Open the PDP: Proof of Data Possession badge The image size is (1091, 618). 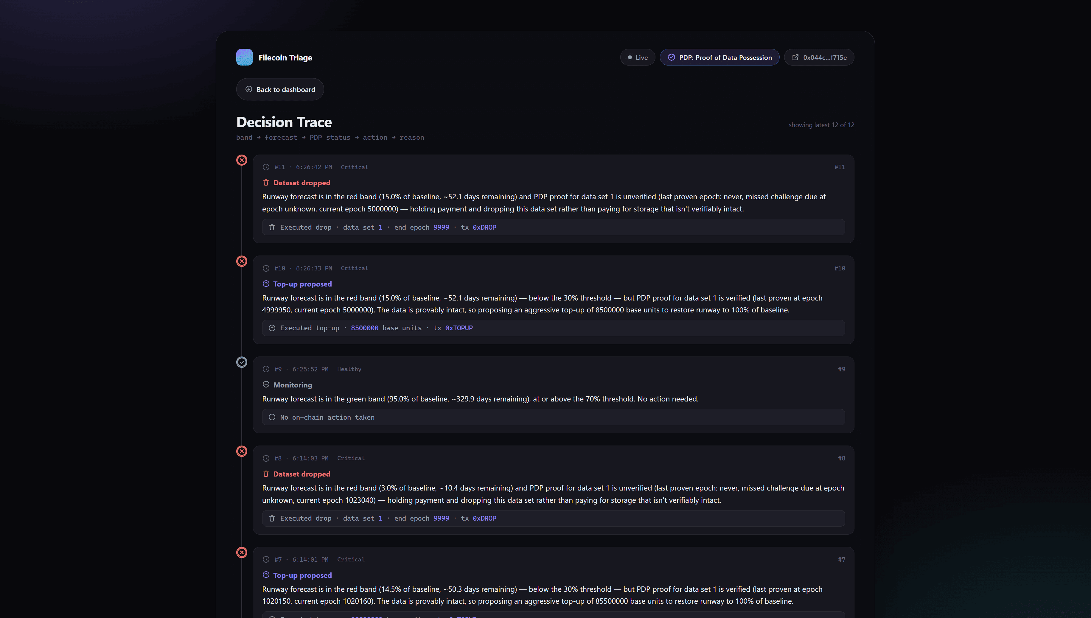(719, 57)
